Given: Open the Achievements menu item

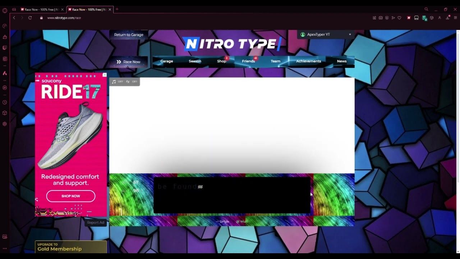Looking at the screenshot, I should coord(309,61).
